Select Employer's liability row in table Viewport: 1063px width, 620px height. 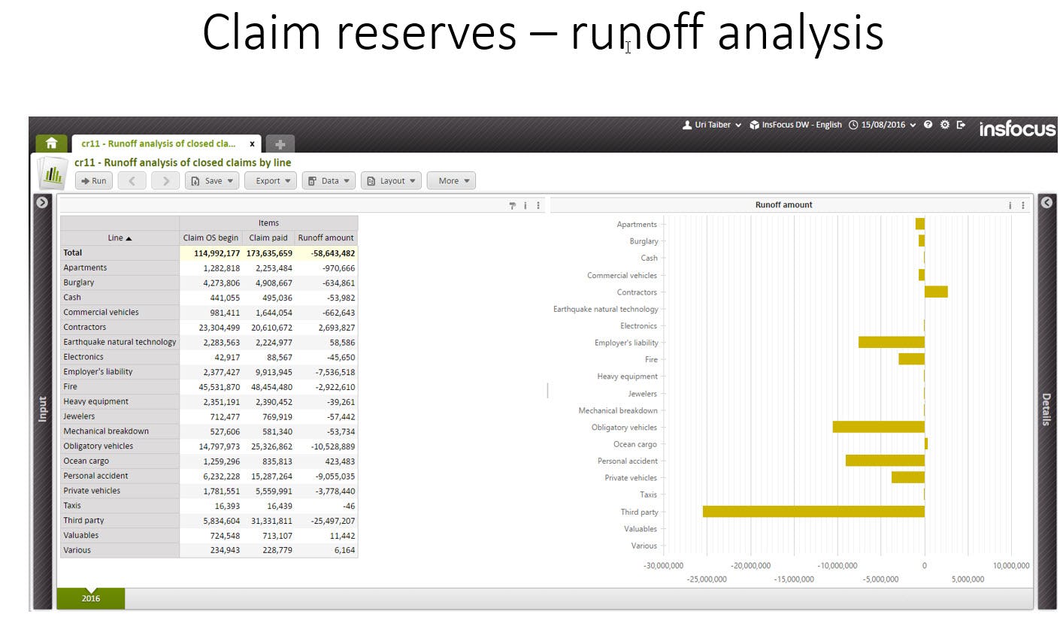tap(209, 371)
